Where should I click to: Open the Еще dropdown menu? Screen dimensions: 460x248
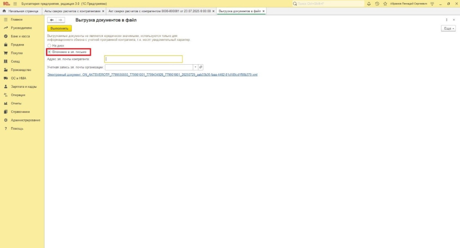448,28
